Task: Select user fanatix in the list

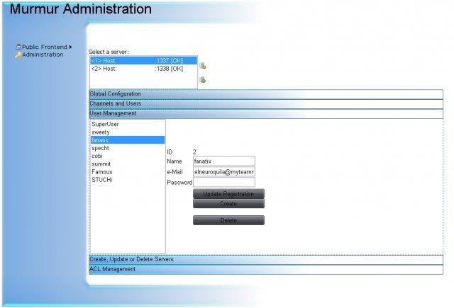Action: [x=128, y=140]
